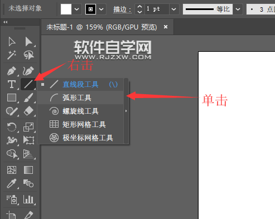Choose the Lasso tool
Viewport: 275px width, 219px height.
click(x=28, y=55)
